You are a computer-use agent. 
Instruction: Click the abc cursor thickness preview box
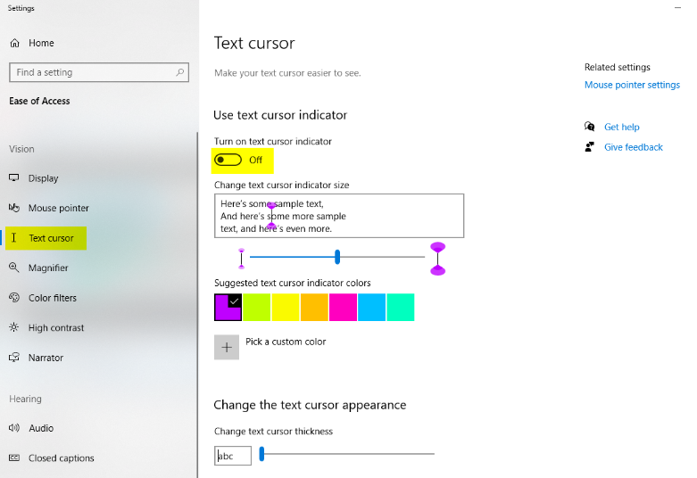[233, 456]
